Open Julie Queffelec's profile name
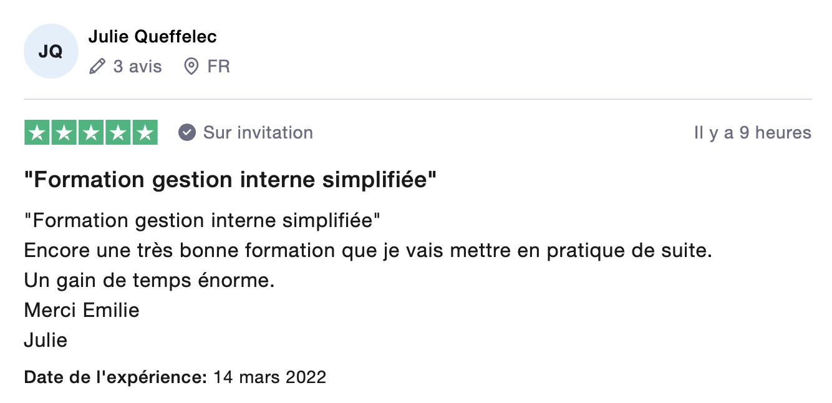Viewport: 832px width, 403px height. tap(152, 37)
